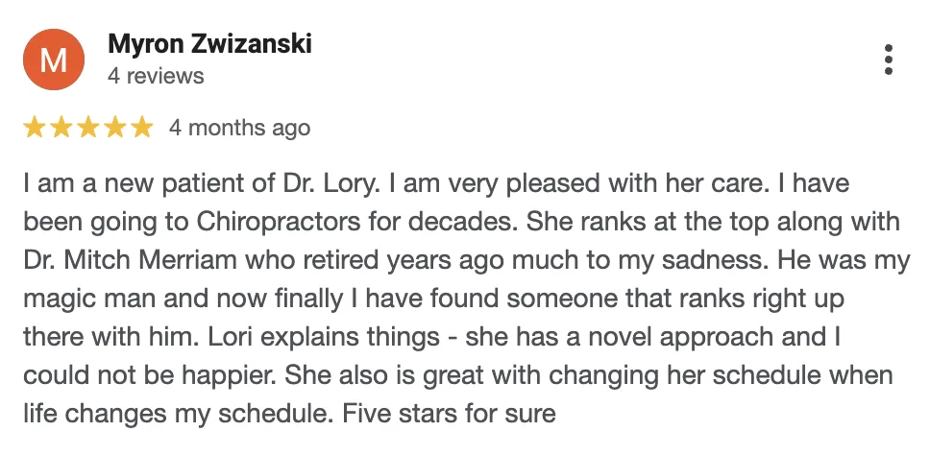Click the first gold rating star

click(x=34, y=128)
